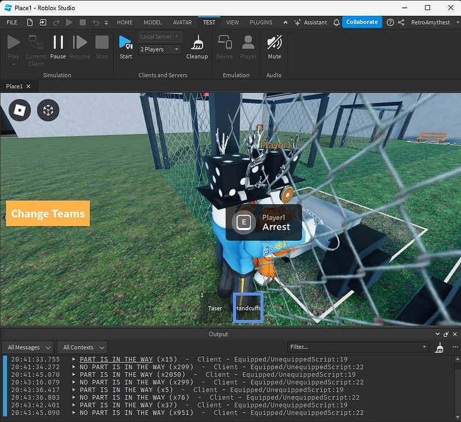Viewport: 461px width, 422px height.
Task: Switch to the MODEL ribbon tab
Action: click(153, 23)
